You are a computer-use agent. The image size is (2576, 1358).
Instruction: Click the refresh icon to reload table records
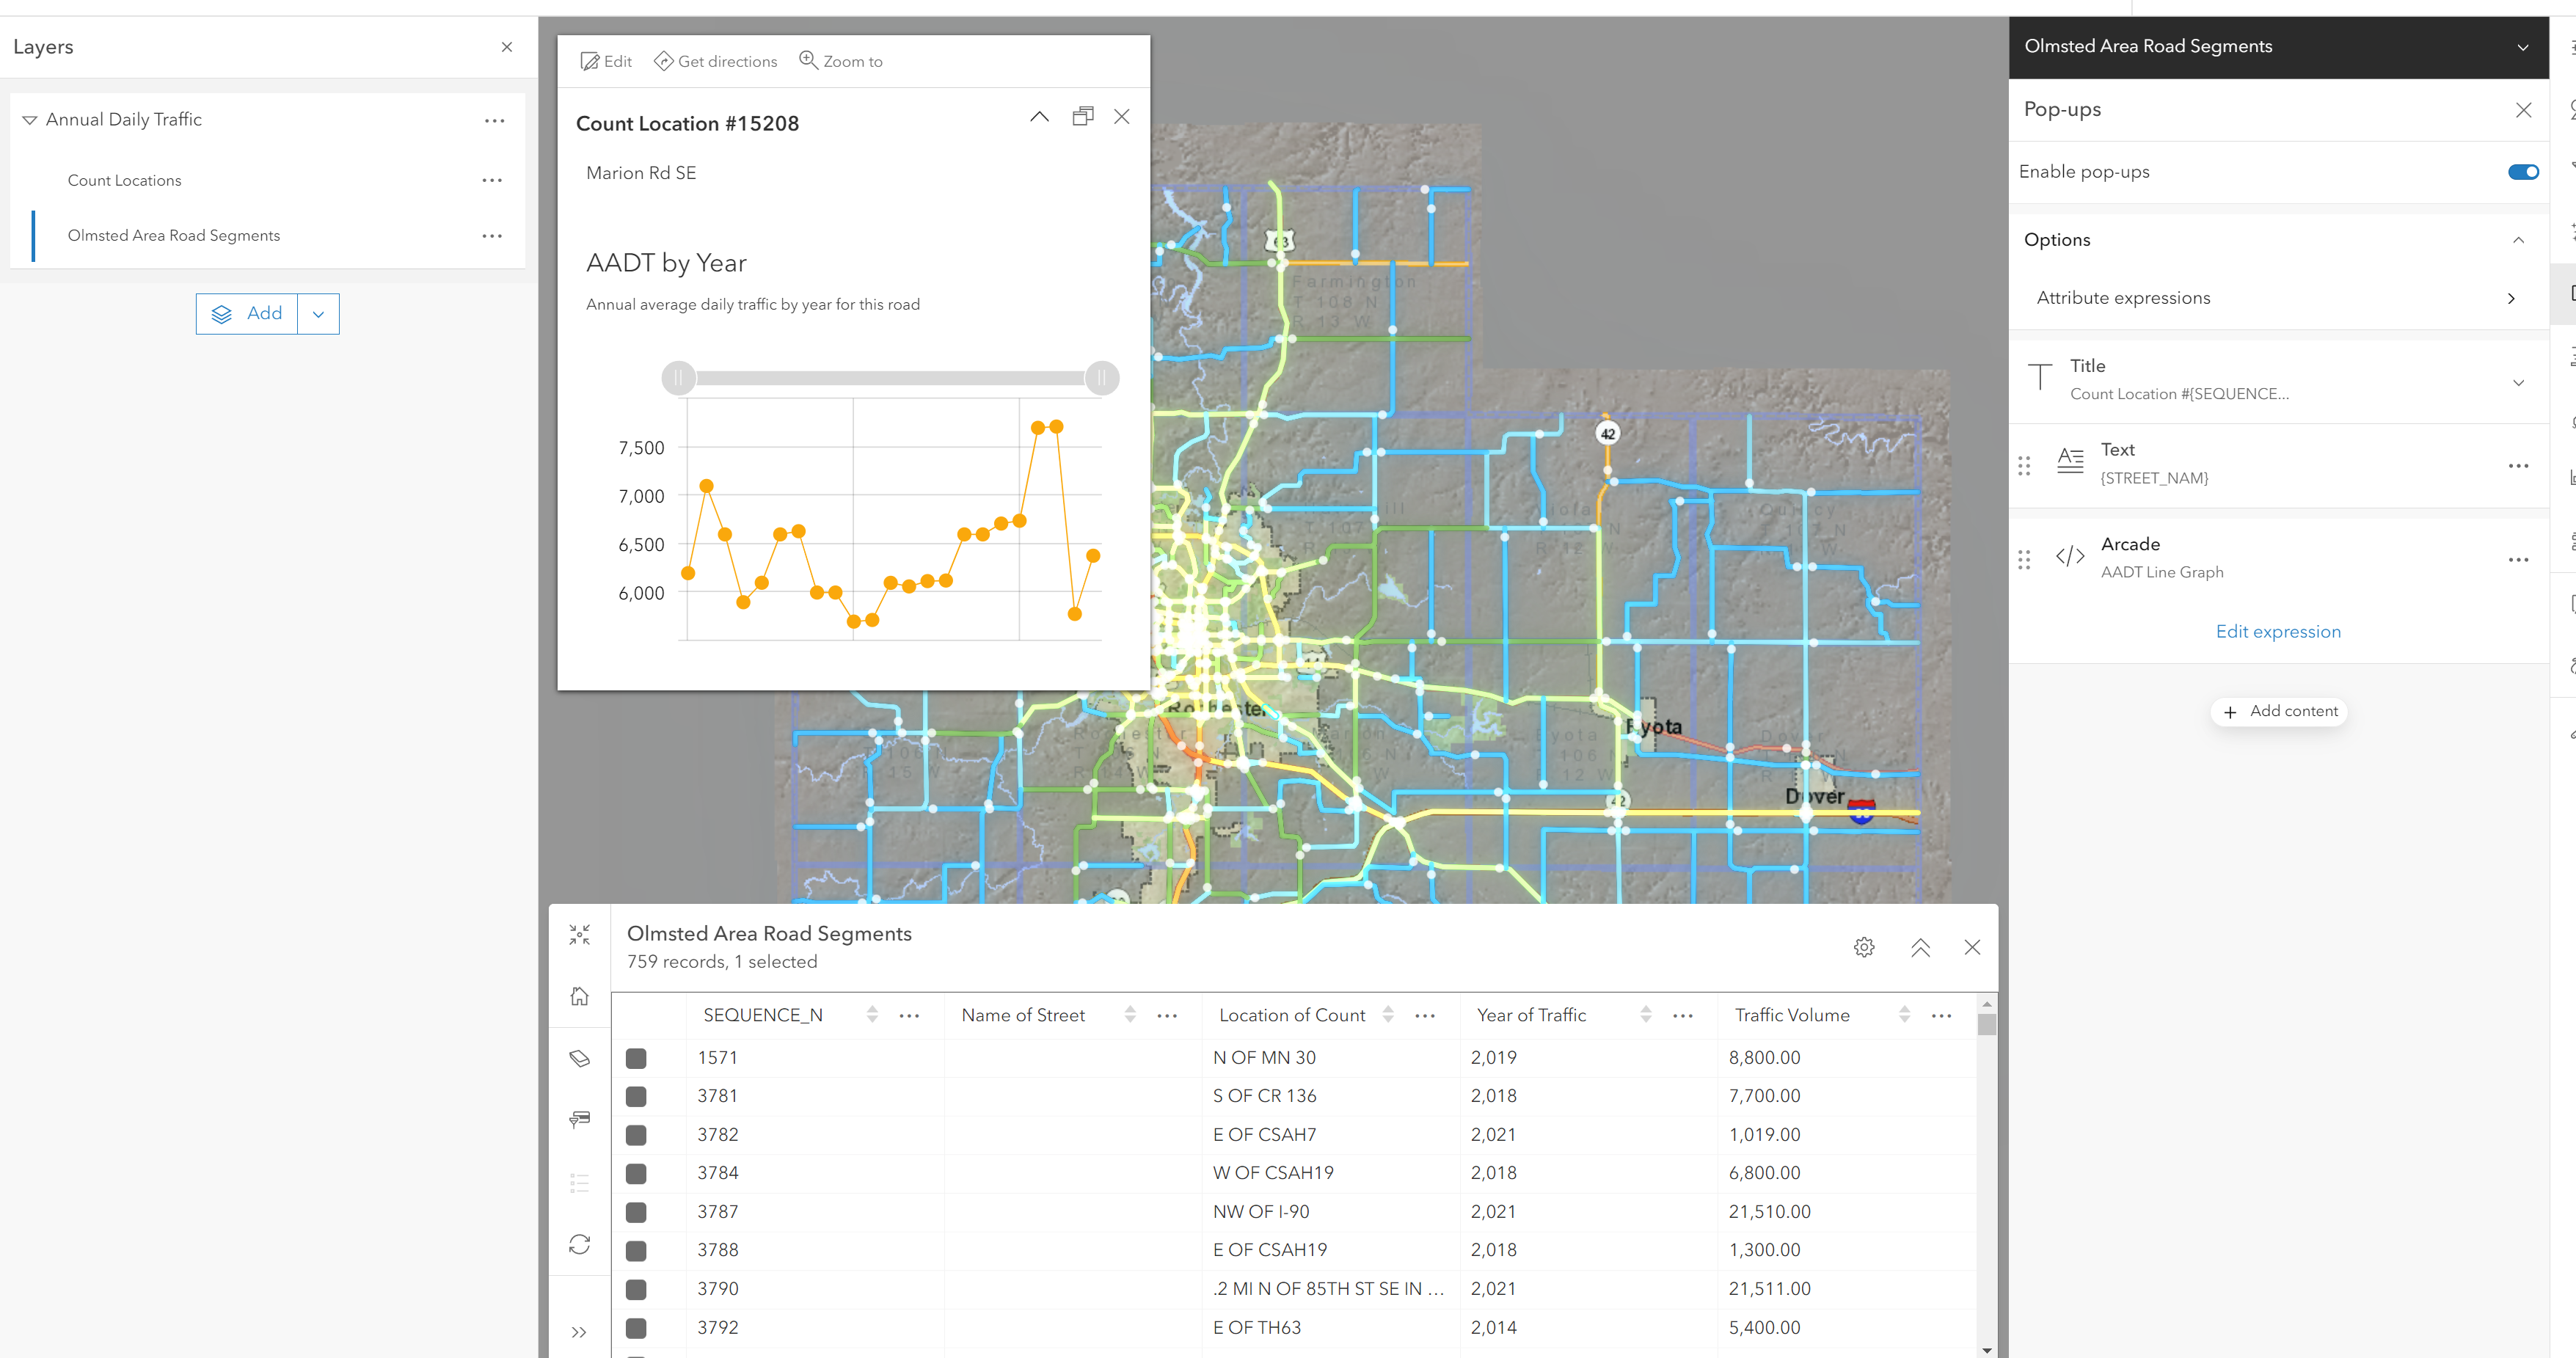coord(580,1244)
